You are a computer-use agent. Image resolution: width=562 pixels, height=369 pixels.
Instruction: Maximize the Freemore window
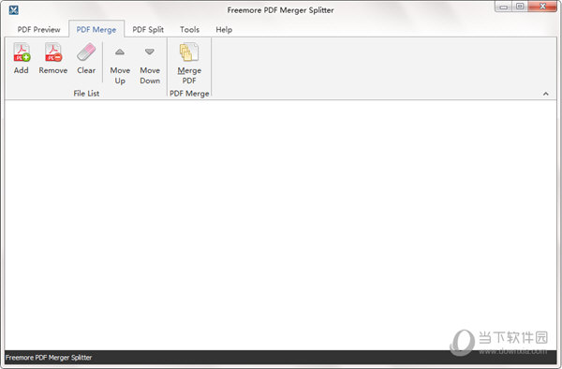tap(520, 7)
